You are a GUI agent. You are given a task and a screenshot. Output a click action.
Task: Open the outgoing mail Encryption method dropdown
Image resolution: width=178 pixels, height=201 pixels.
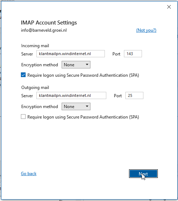pos(76,107)
